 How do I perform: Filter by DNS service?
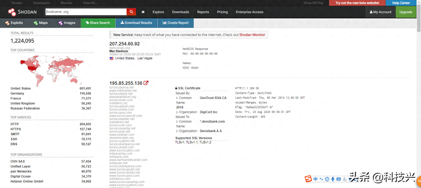(x=14, y=144)
